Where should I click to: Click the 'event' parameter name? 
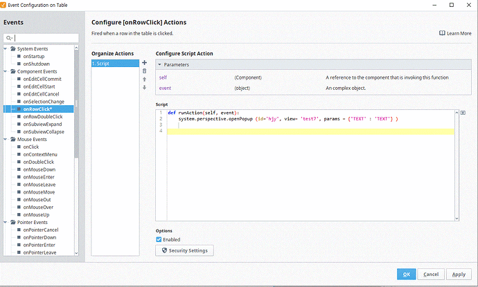[165, 88]
